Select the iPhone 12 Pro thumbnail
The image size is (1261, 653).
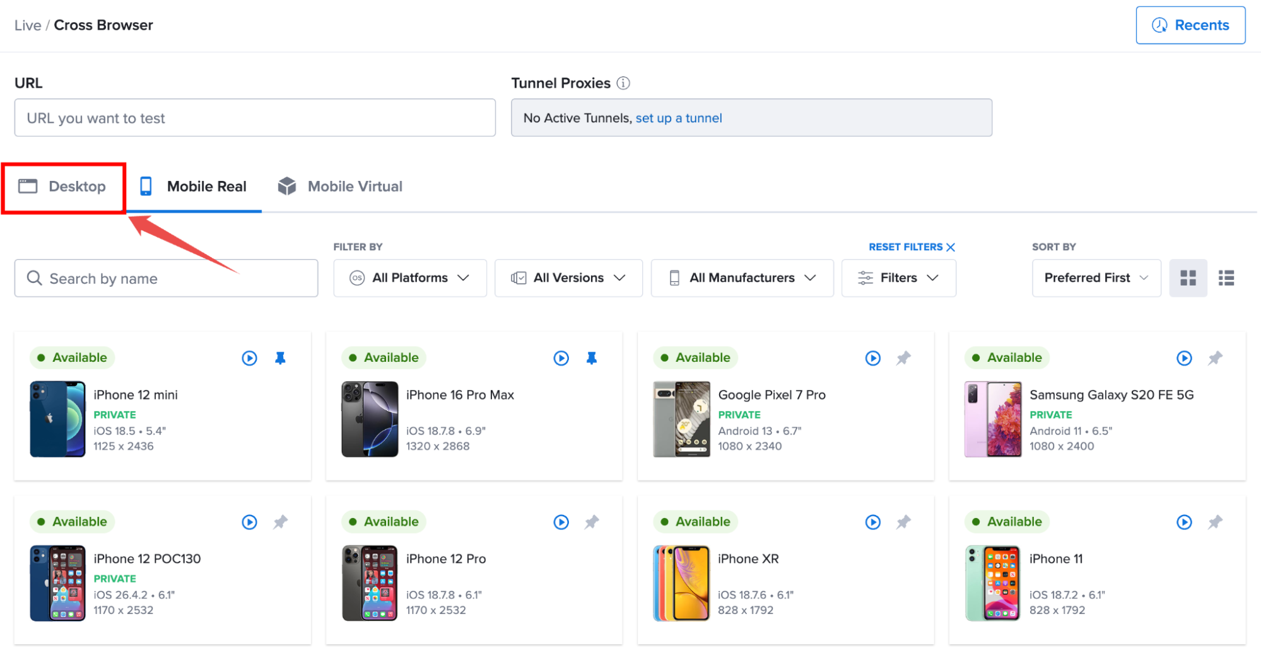[x=370, y=583]
